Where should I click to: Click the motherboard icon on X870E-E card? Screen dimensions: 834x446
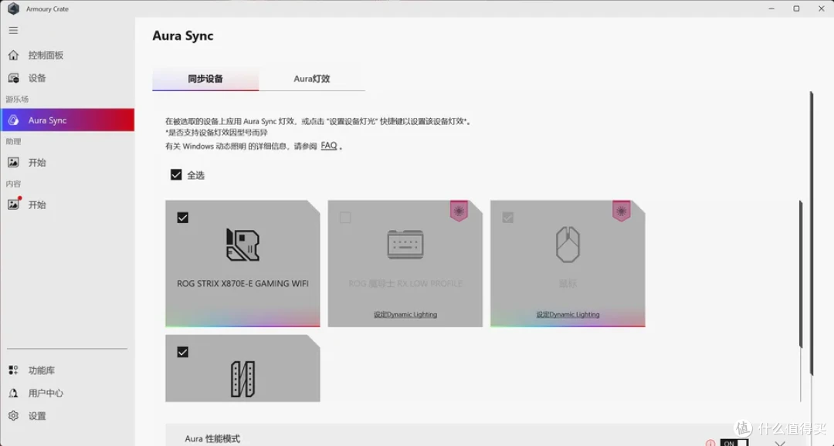tap(242, 245)
